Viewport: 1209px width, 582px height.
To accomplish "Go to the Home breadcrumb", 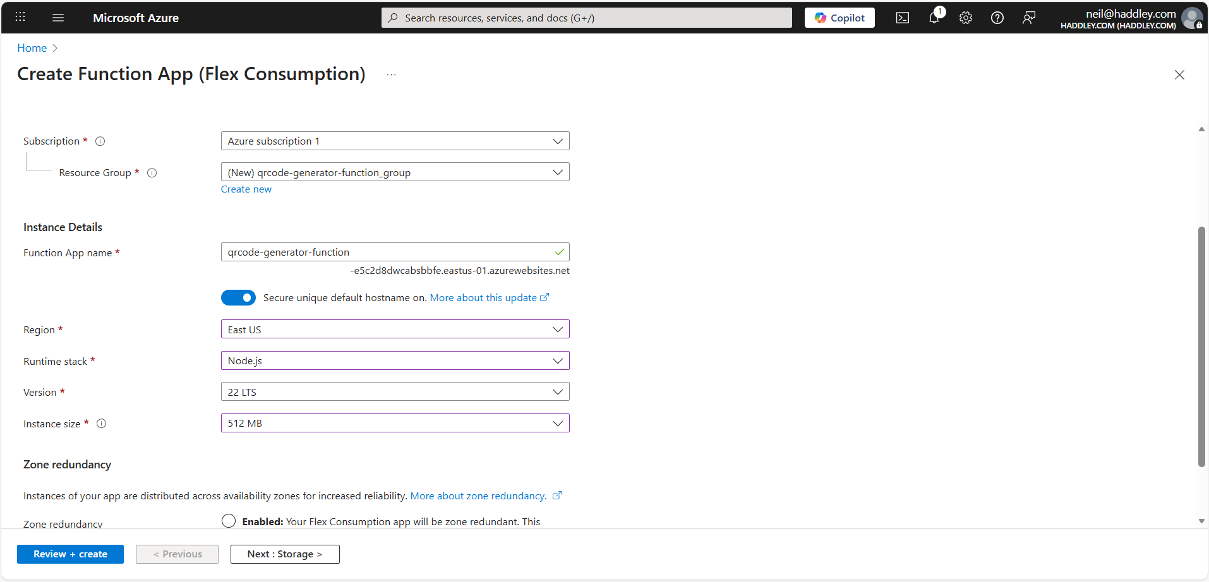I will click(x=32, y=48).
